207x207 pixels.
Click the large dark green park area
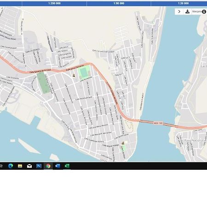[x=44, y=83]
